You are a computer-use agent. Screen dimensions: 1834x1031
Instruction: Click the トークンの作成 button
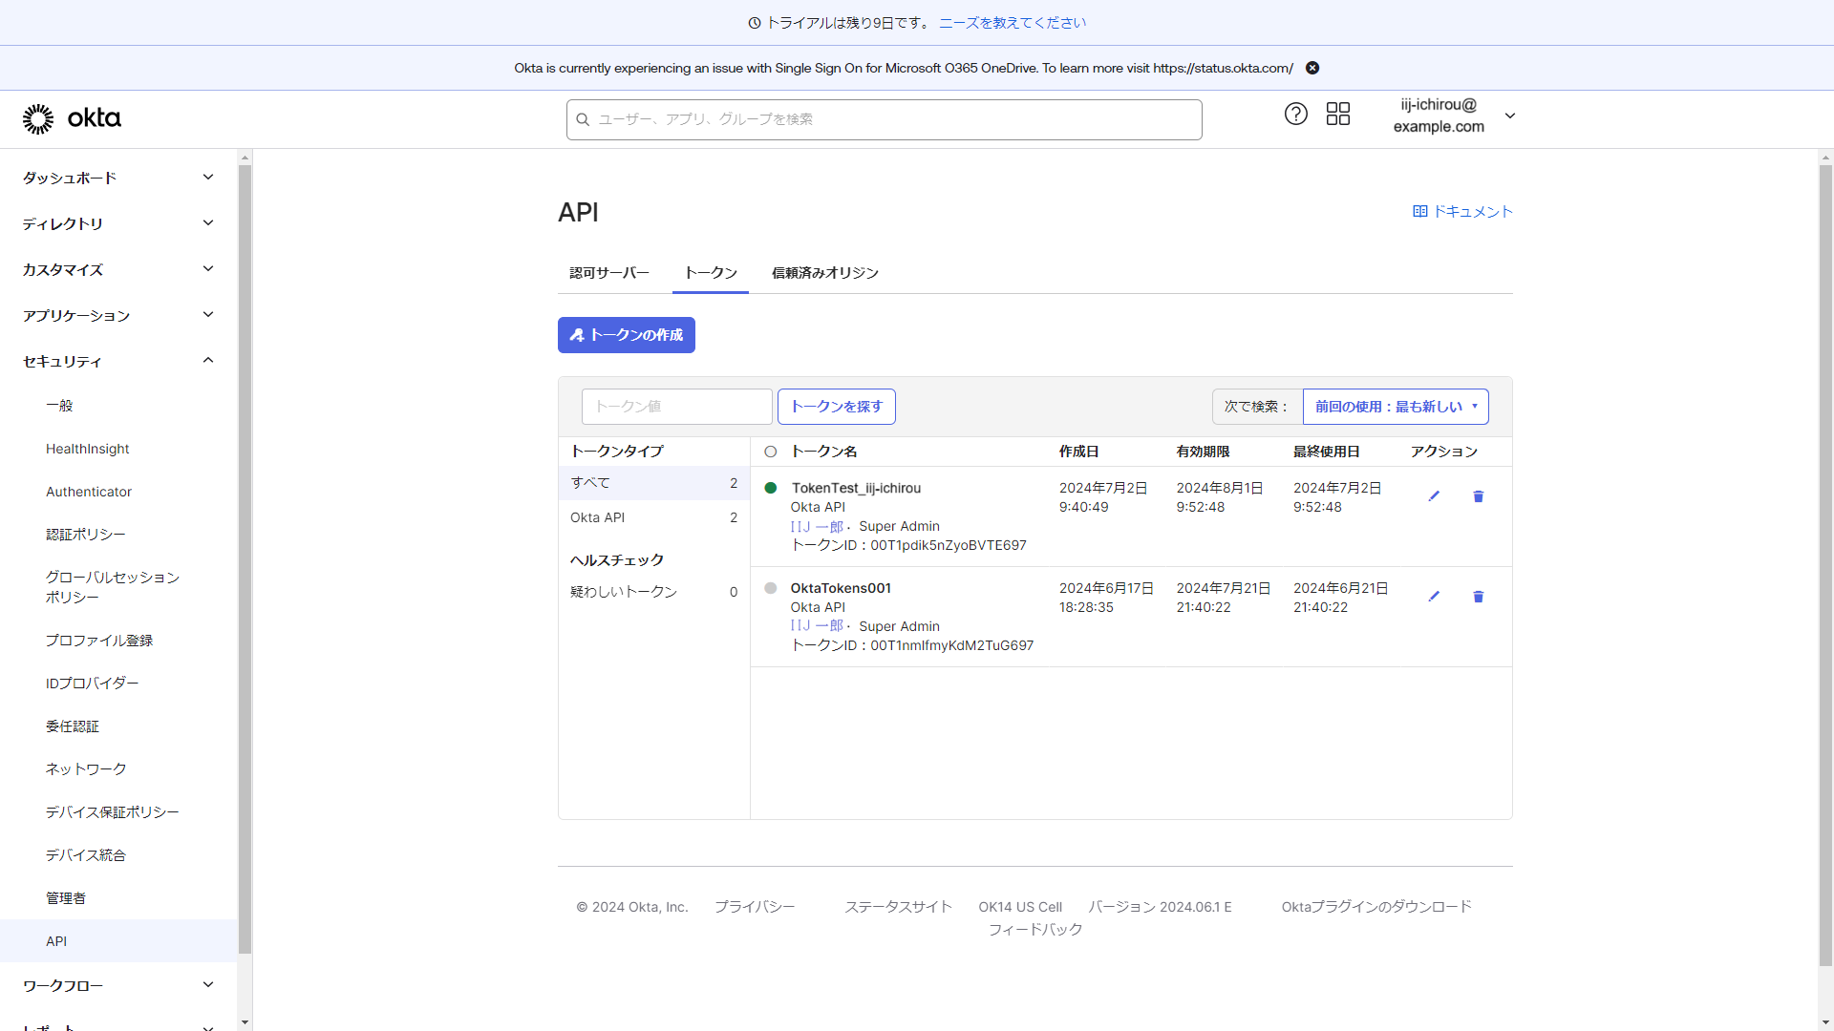point(627,335)
